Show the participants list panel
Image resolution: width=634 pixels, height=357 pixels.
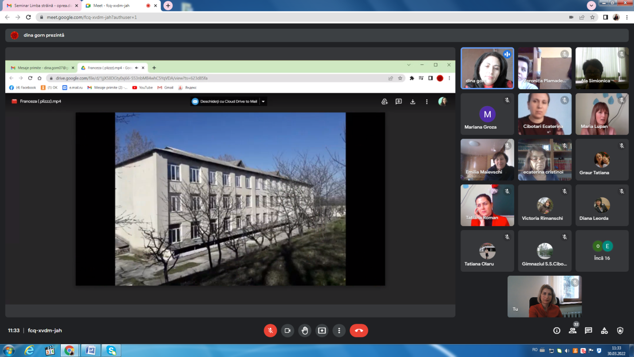click(573, 330)
